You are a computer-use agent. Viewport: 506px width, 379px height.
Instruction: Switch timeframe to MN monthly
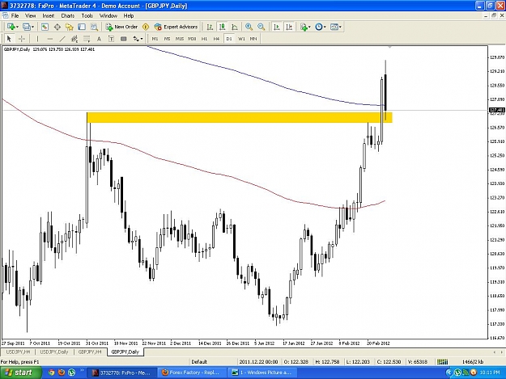[253, 39]
